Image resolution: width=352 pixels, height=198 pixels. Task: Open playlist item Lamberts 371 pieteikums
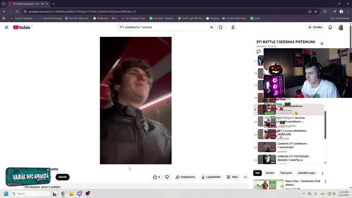click(288, 147)
